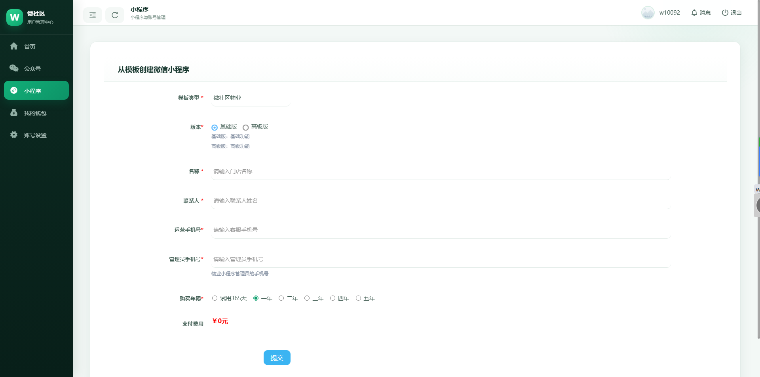The height and width of the screenshot is (377, 760).
Task: Click the 从模板创建微信小程序 heading
Action: [x=154, y=70]
